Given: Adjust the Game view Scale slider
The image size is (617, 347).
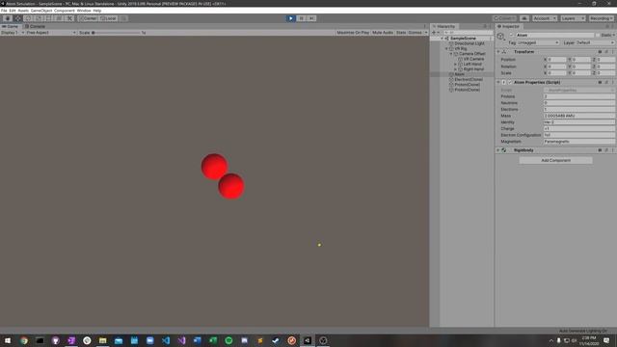Looking at the screenshot, I should (116, 33).
